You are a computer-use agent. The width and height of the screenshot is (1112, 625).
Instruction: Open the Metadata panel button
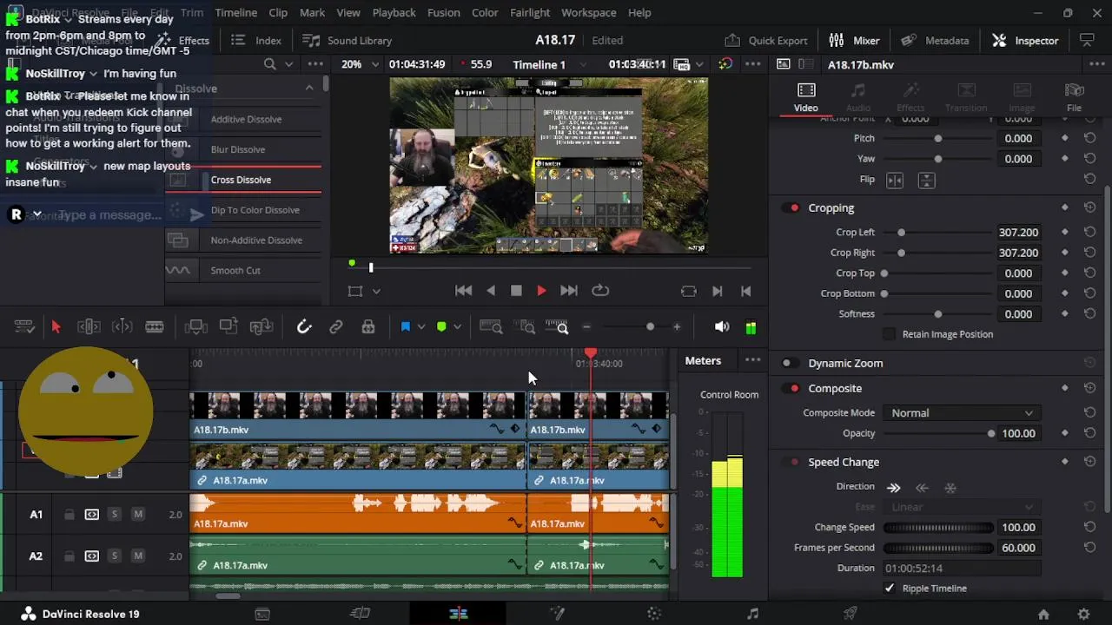coord(935,40)
